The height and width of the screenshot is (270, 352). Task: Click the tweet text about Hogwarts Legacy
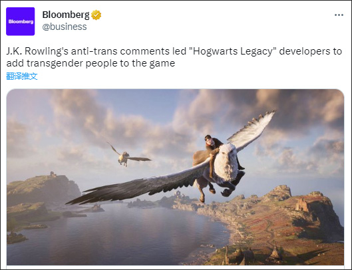pos(174,57)
